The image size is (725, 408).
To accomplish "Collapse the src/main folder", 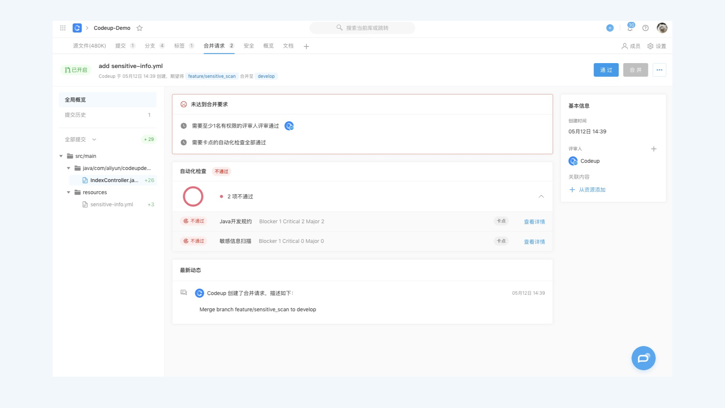I will (x=61, y=156).
